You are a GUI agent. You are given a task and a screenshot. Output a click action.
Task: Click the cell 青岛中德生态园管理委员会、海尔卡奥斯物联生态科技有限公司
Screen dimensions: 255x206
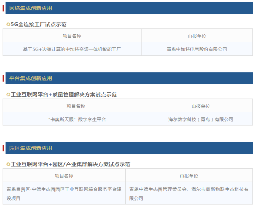pyautogui.click(x=189, y=193)
